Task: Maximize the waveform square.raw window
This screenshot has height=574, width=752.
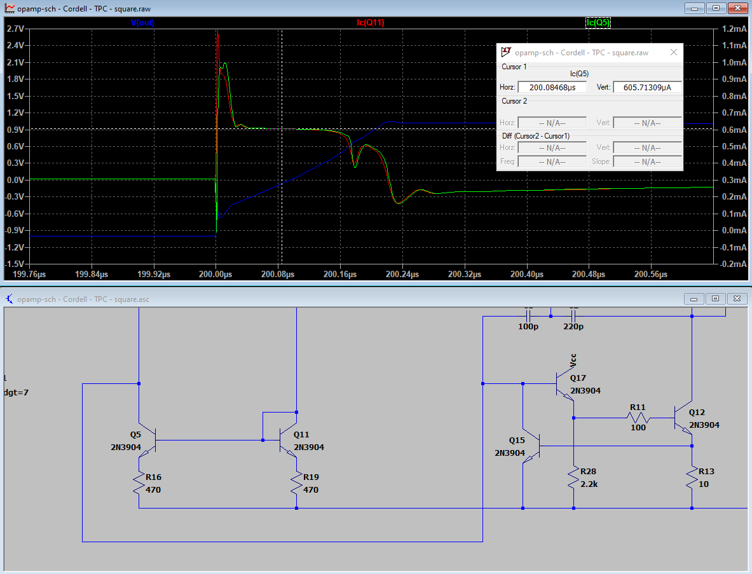Action: (x=716, y=8)
